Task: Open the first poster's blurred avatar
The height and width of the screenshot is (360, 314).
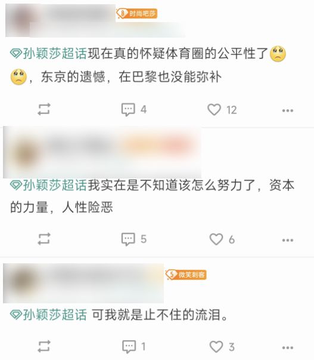Action: [21, 20]
